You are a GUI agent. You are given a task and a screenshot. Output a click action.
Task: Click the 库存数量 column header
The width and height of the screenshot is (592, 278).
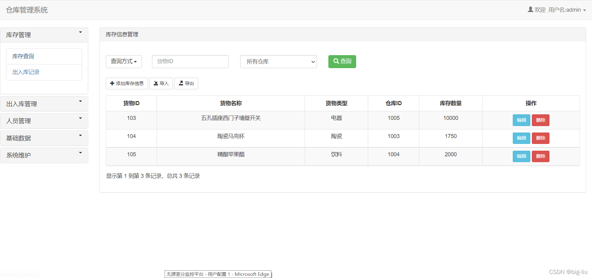(x=451, y=103)
